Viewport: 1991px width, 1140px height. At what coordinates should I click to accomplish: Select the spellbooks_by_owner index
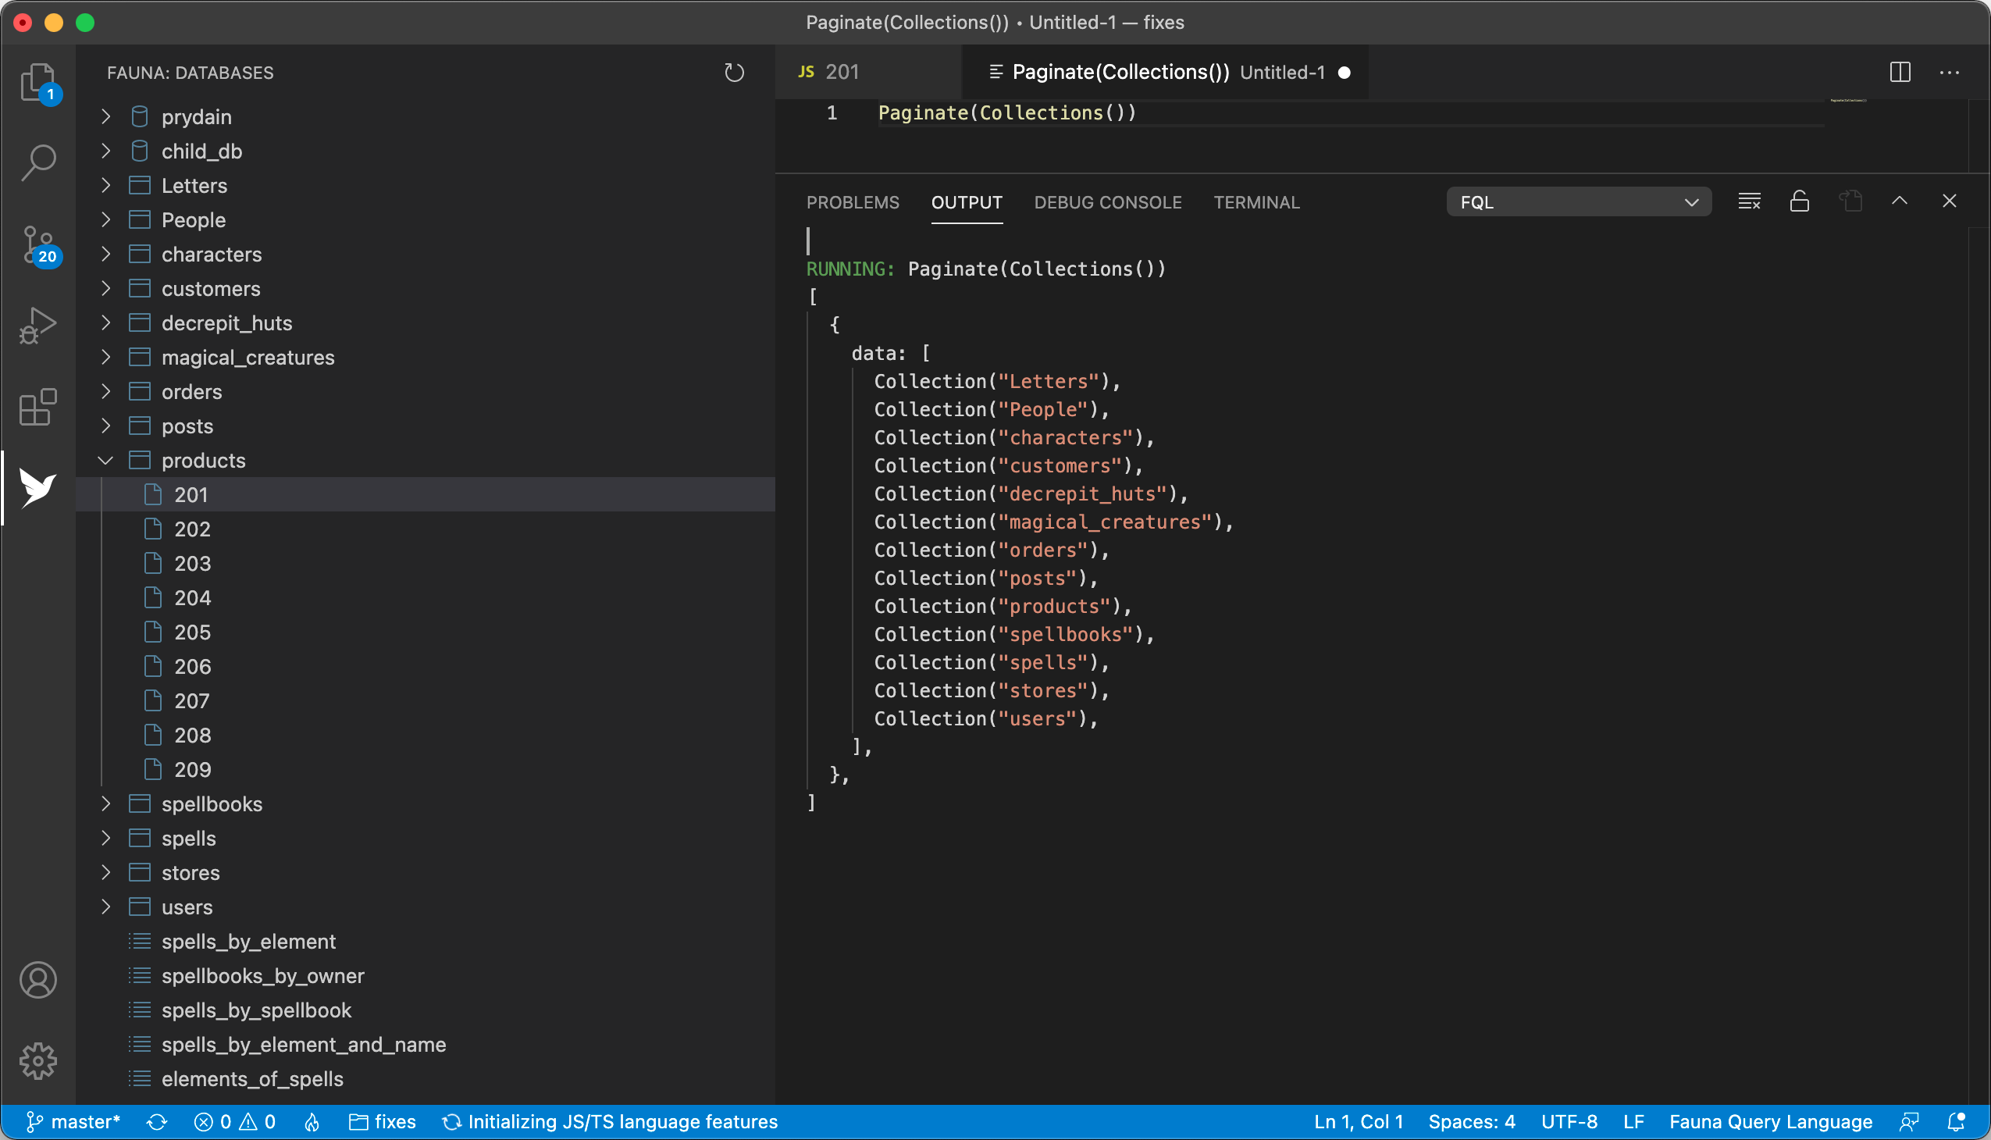(x=425, y=975)
